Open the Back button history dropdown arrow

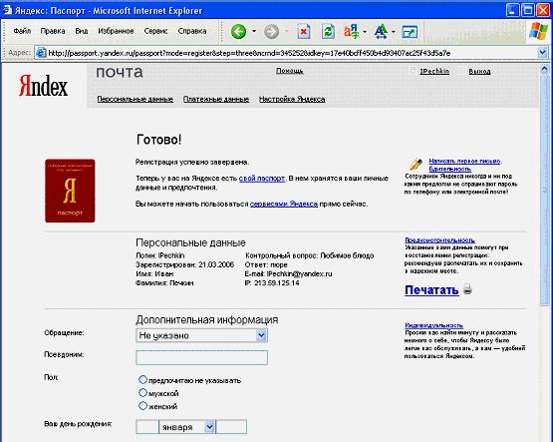pyautogui.click(x=254, y=31)
